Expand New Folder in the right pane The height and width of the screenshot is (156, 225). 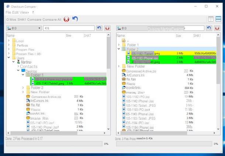click(x=119, y=66)
